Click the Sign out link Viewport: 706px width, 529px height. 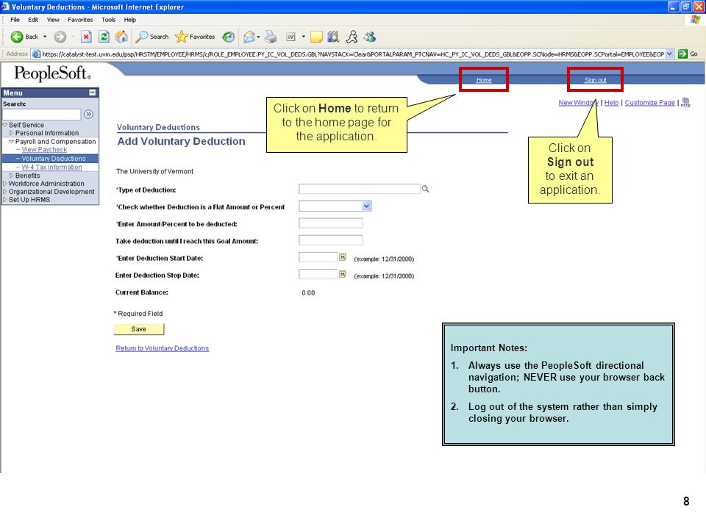pos(595,80)
